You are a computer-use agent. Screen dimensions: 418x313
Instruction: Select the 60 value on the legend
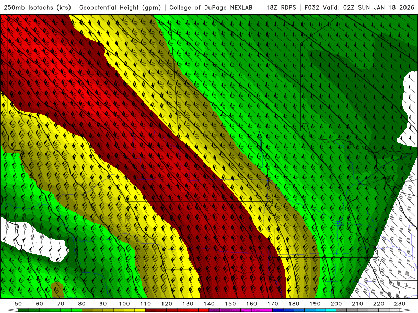tap(40, 304)
